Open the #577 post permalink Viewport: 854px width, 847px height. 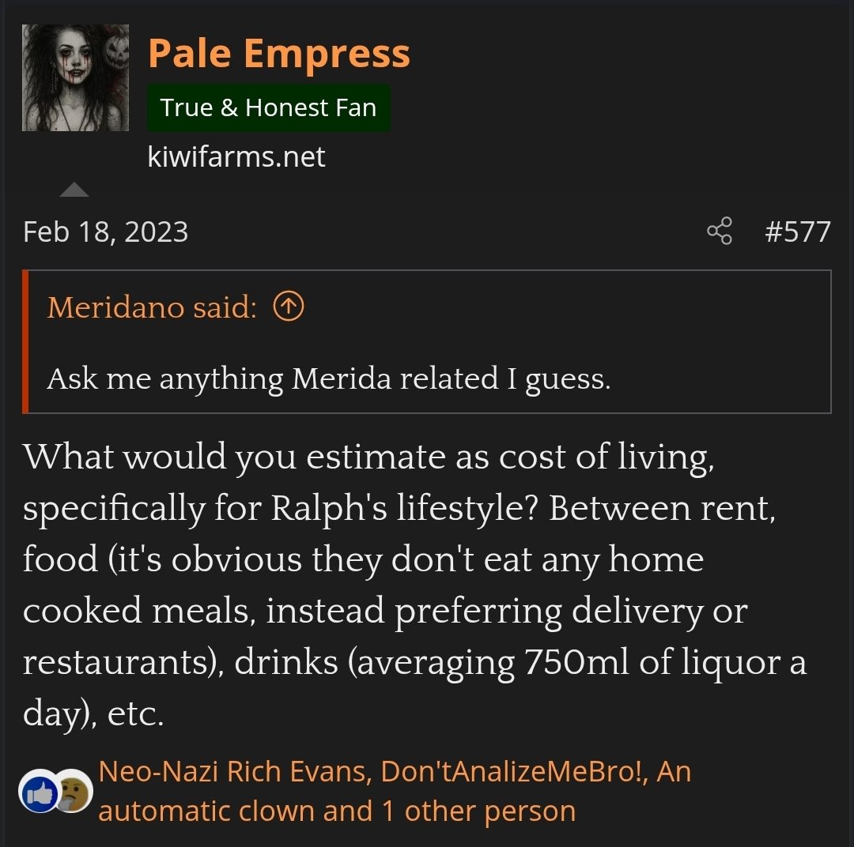point(798,232)
